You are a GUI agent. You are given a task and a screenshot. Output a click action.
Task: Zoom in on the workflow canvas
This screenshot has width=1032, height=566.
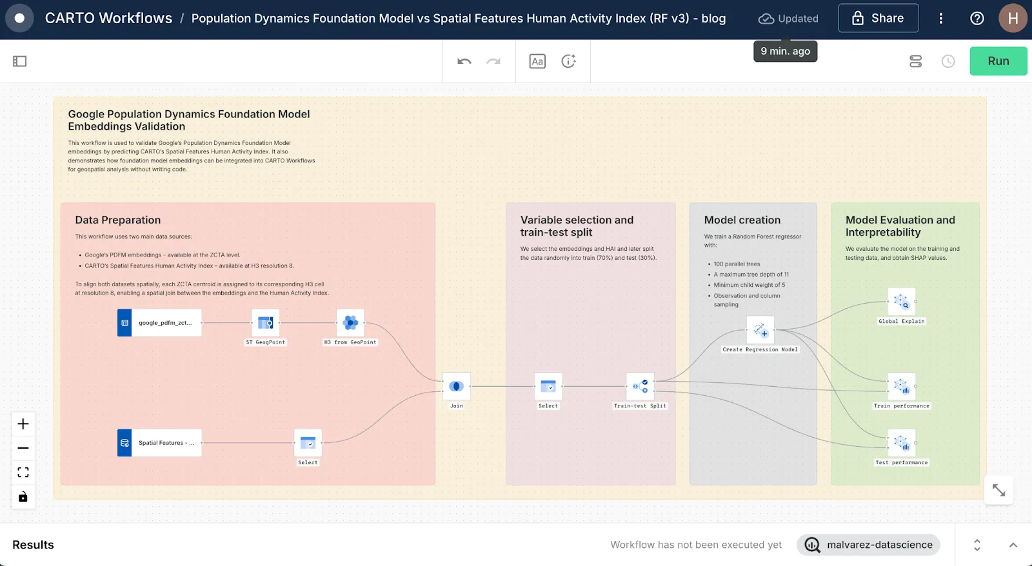point(23,424)
